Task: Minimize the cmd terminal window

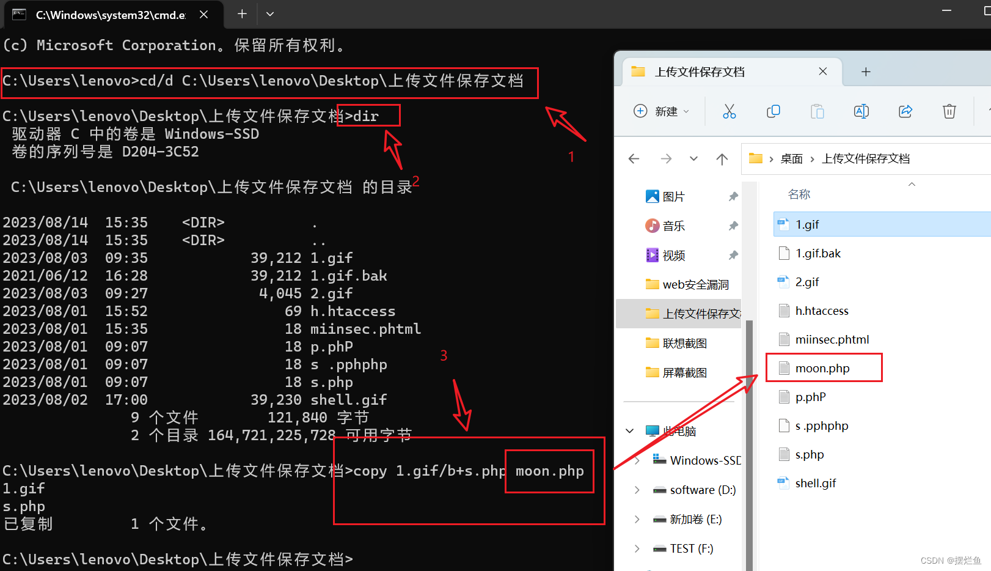Action: pos(946,11)
